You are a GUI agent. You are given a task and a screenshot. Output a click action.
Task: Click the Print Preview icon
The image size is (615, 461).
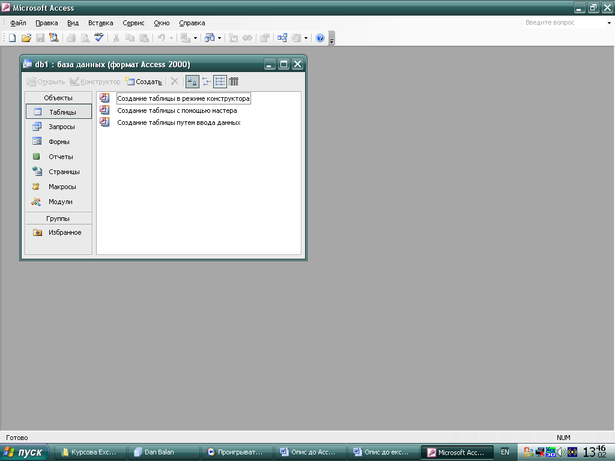point(85,38)
